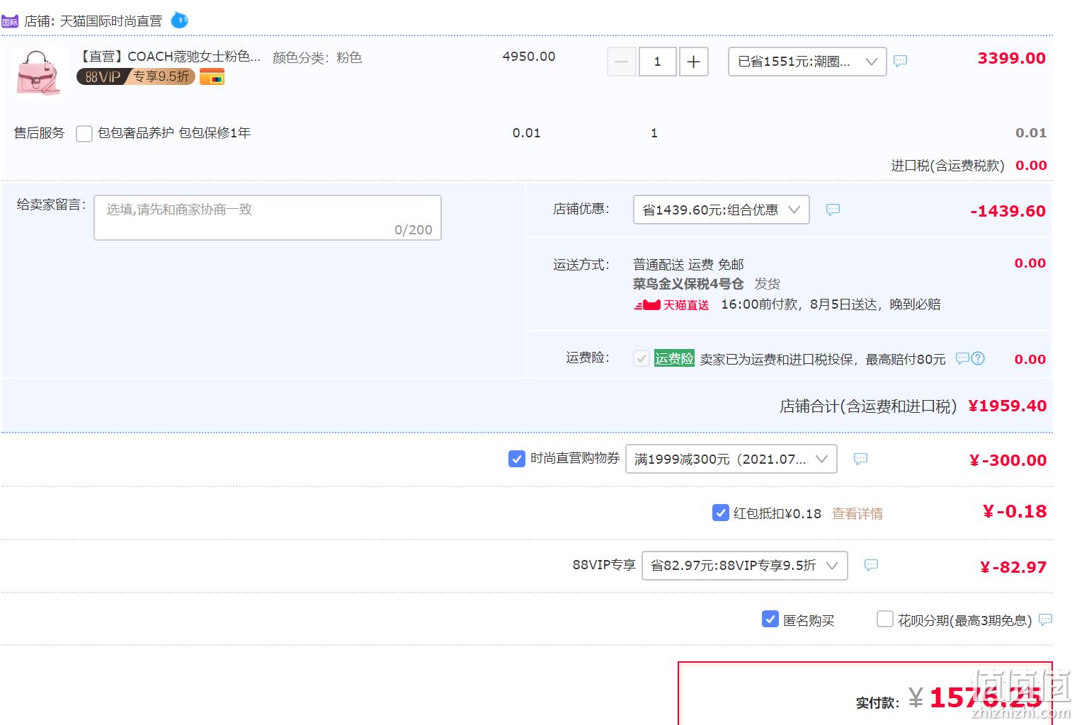Expand the 省82.97元:88VIP专享9.5折 dropdown
The width and height of the screenshot is (1077, 725).
click(x=744, y=565)
